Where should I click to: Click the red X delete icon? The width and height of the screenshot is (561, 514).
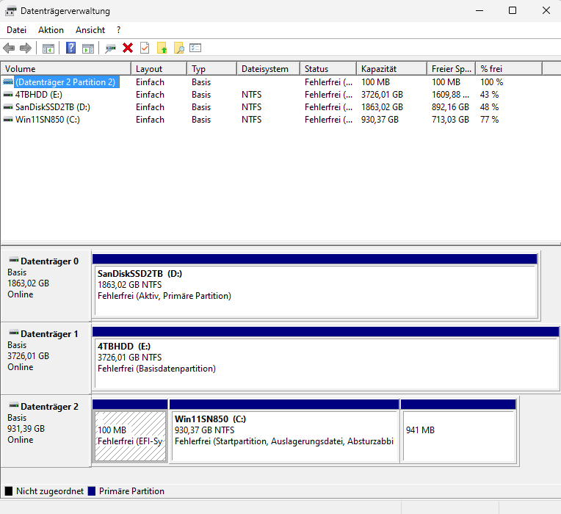(x=128, y=48)
